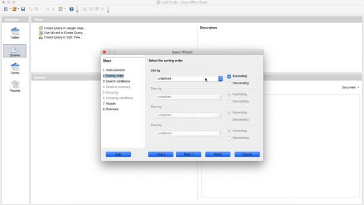
Task: Click the Delete object toolbar icon
Action: pos(97,9)
